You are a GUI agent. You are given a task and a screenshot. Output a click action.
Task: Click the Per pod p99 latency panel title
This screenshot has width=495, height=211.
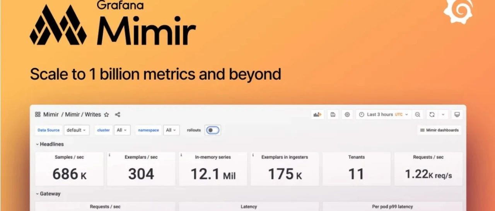[x=393, y=207]
